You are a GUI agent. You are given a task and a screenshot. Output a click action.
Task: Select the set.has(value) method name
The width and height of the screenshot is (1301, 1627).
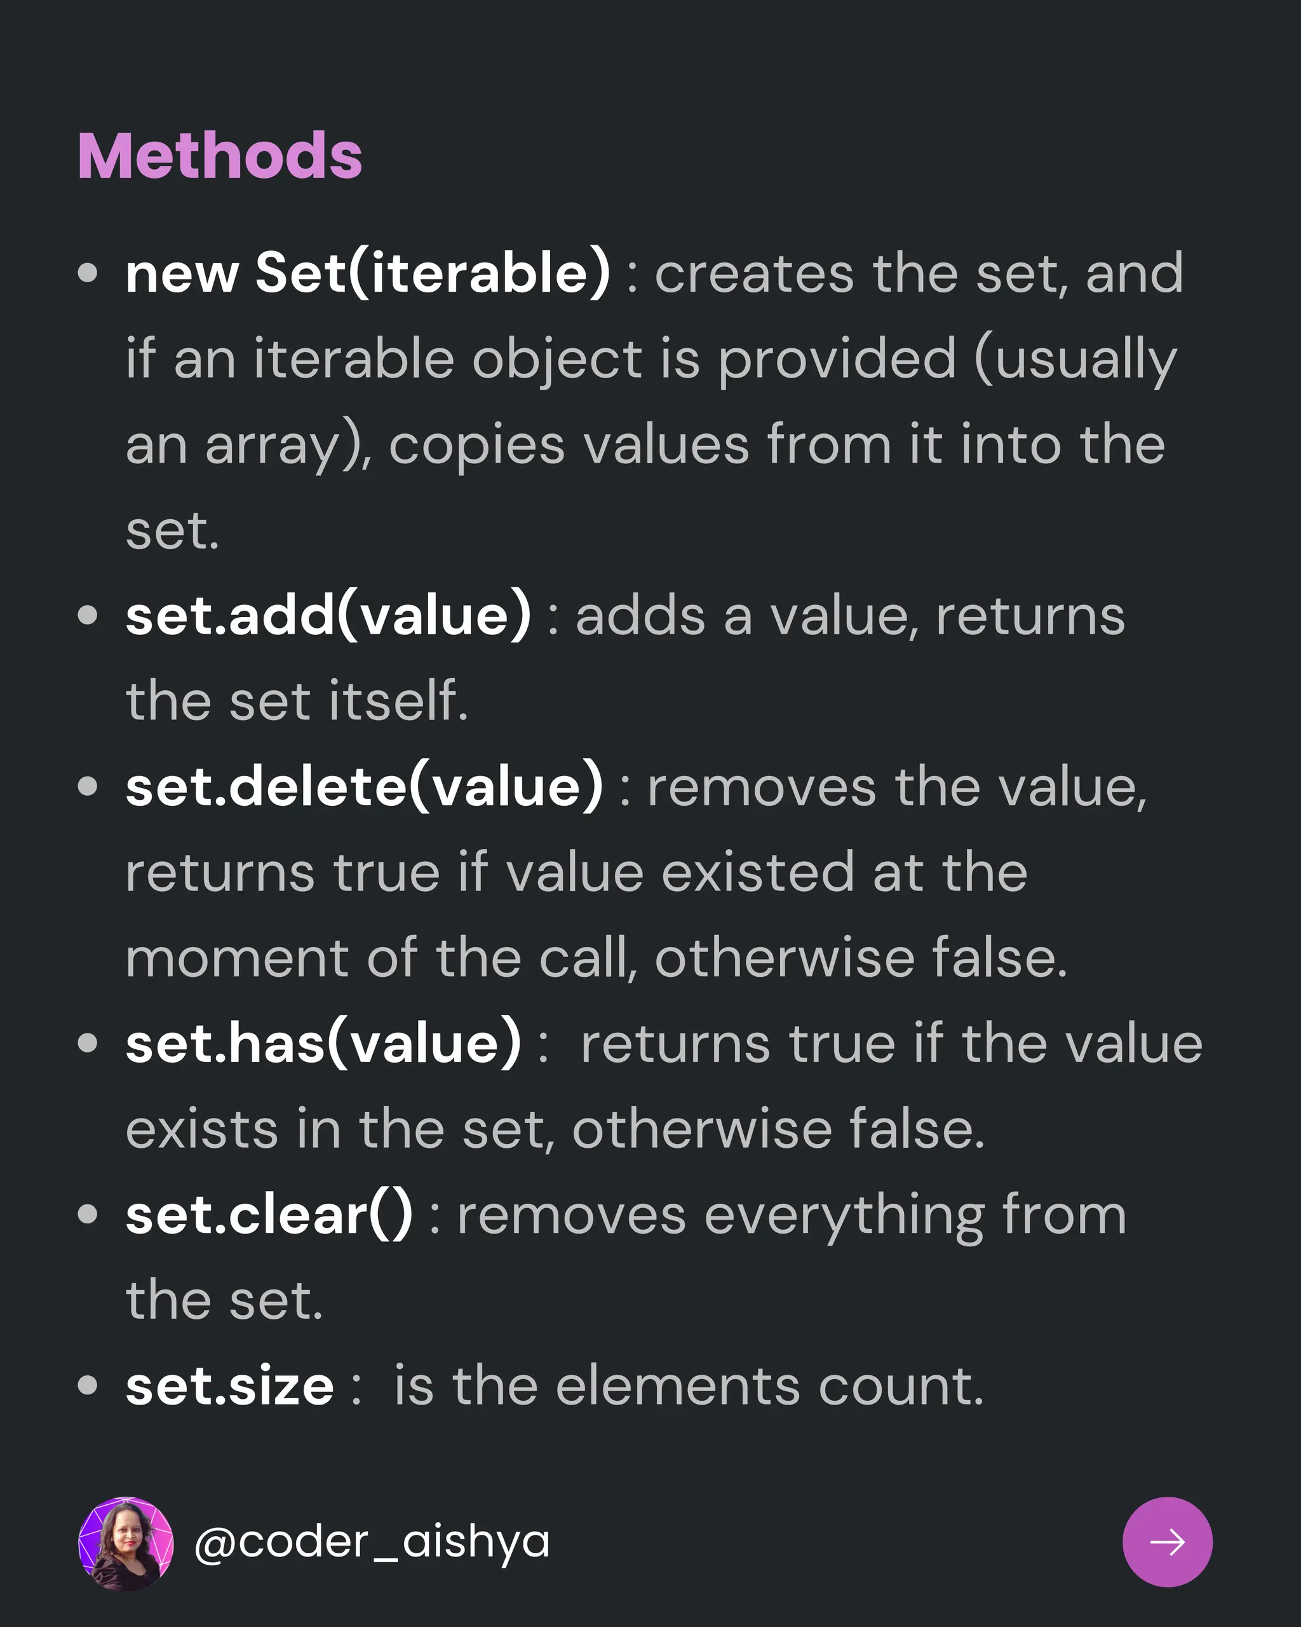click(x=323, y=1044)
